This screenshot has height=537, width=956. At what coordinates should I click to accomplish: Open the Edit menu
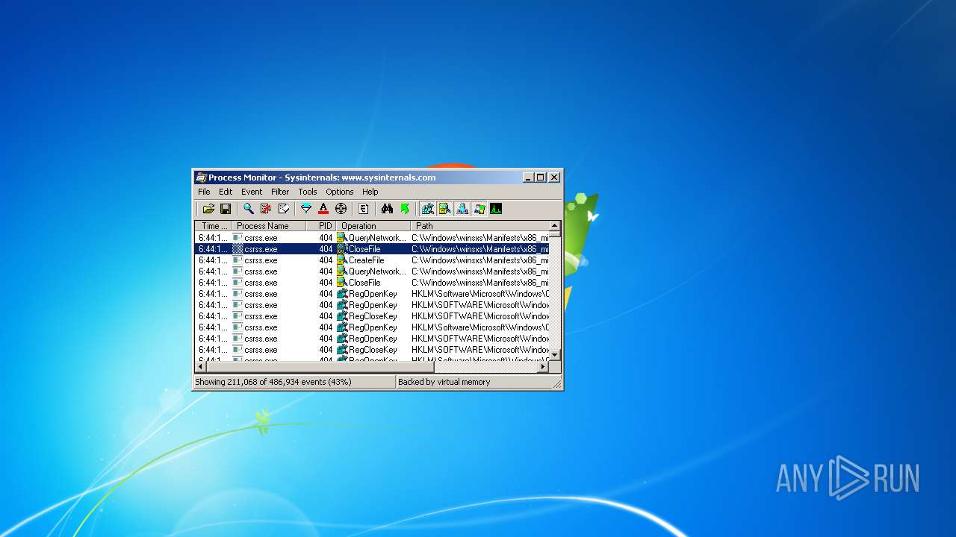click(x=226, y=192)
